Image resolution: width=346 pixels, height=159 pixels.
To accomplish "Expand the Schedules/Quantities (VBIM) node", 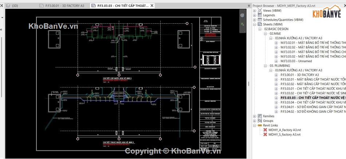I will coord(255,20).
